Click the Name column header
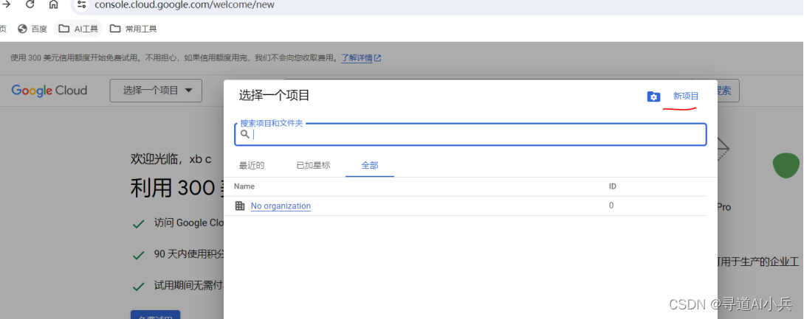This screenshot has width=804, height=319. click(x=244, y=186)
